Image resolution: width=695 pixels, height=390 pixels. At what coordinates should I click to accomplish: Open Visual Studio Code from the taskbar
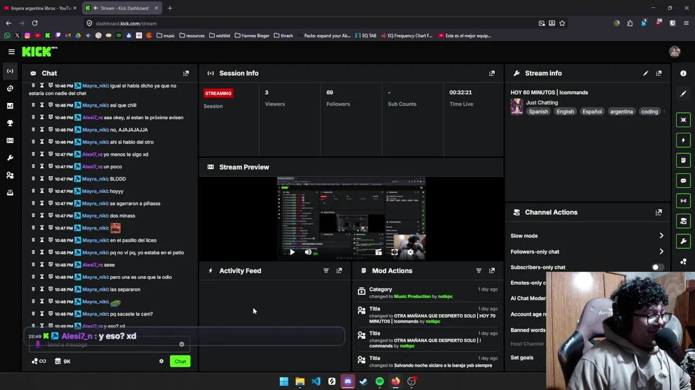tap(316, 381)
